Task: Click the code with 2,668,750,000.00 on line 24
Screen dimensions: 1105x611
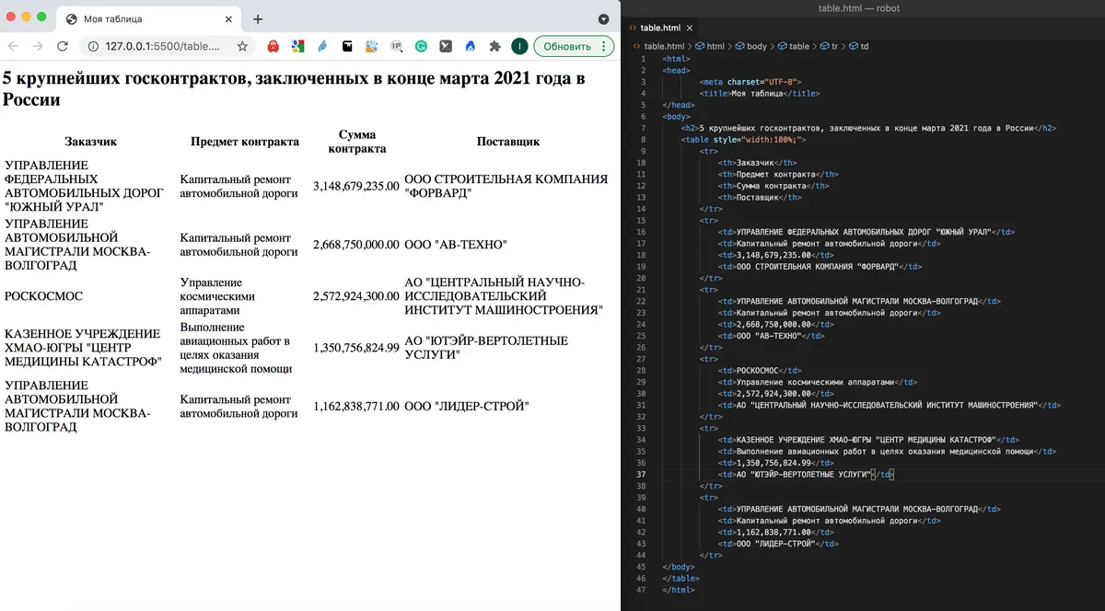Action: point(776,324)
